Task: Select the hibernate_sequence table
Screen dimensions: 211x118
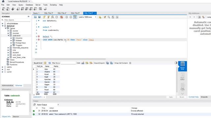Action: [x=20, y=48]
